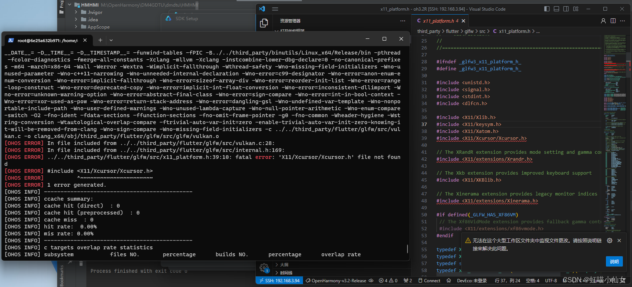Screen dimensions: 632x287
Task: Click glfw in the breadcrumb
Action: 469,31
